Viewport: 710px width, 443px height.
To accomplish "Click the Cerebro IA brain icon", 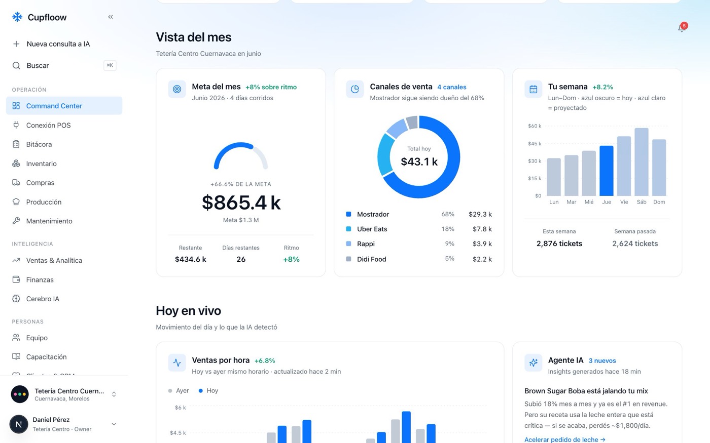I will 16,299.
